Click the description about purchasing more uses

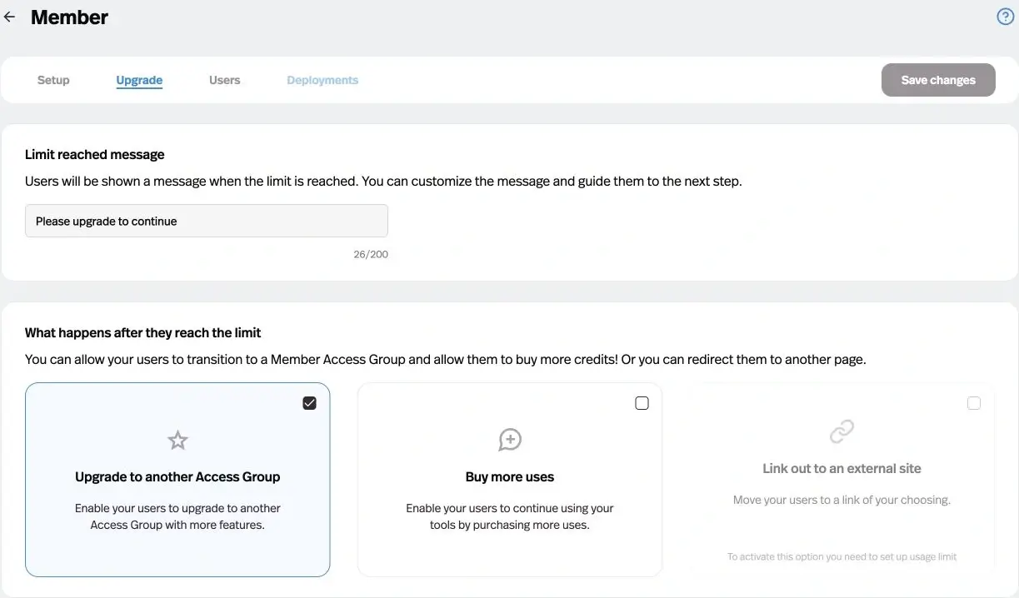coord(510,516)
